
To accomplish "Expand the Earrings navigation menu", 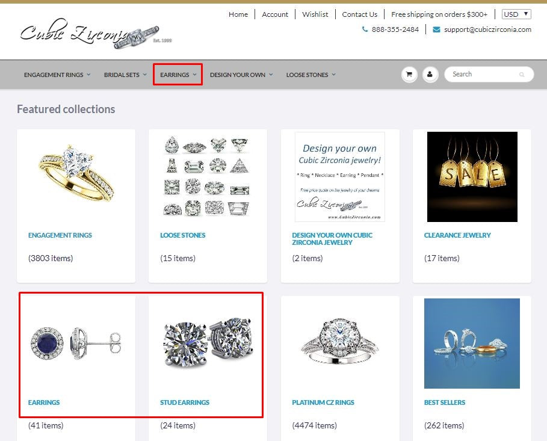I will 178,75.
